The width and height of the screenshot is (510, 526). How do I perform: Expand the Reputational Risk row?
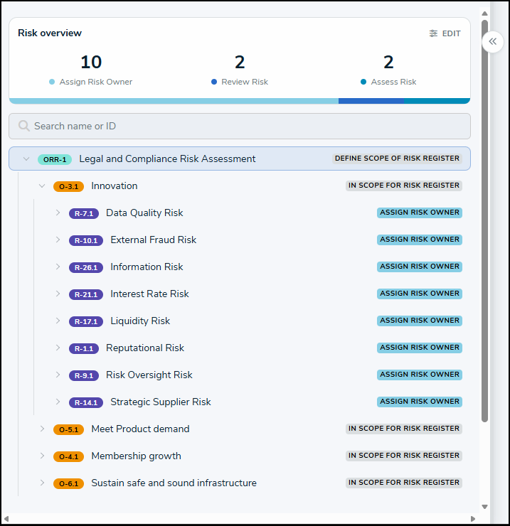point(58,348)
